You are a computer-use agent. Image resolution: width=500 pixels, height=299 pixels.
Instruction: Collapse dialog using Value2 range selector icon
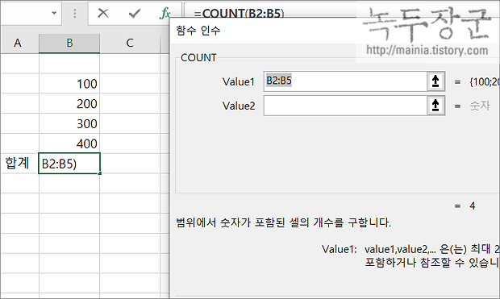pyautogui.click(x=435, y=106)
